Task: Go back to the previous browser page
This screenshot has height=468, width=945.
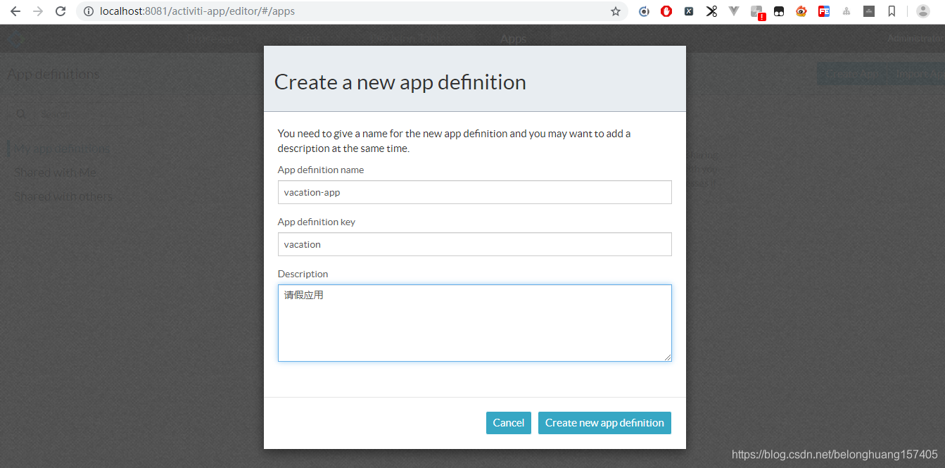Action: point(15,11)
